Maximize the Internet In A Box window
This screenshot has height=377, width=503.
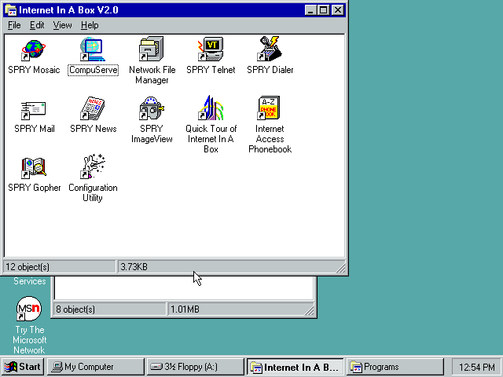[323, 10]
